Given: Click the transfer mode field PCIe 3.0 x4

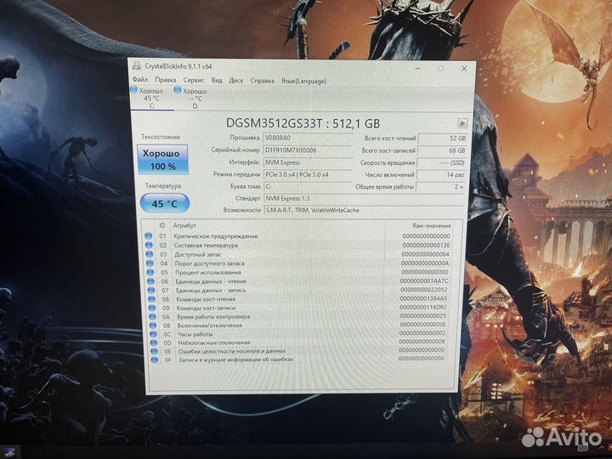Looking at the screenshot, I should coord(308,174).
